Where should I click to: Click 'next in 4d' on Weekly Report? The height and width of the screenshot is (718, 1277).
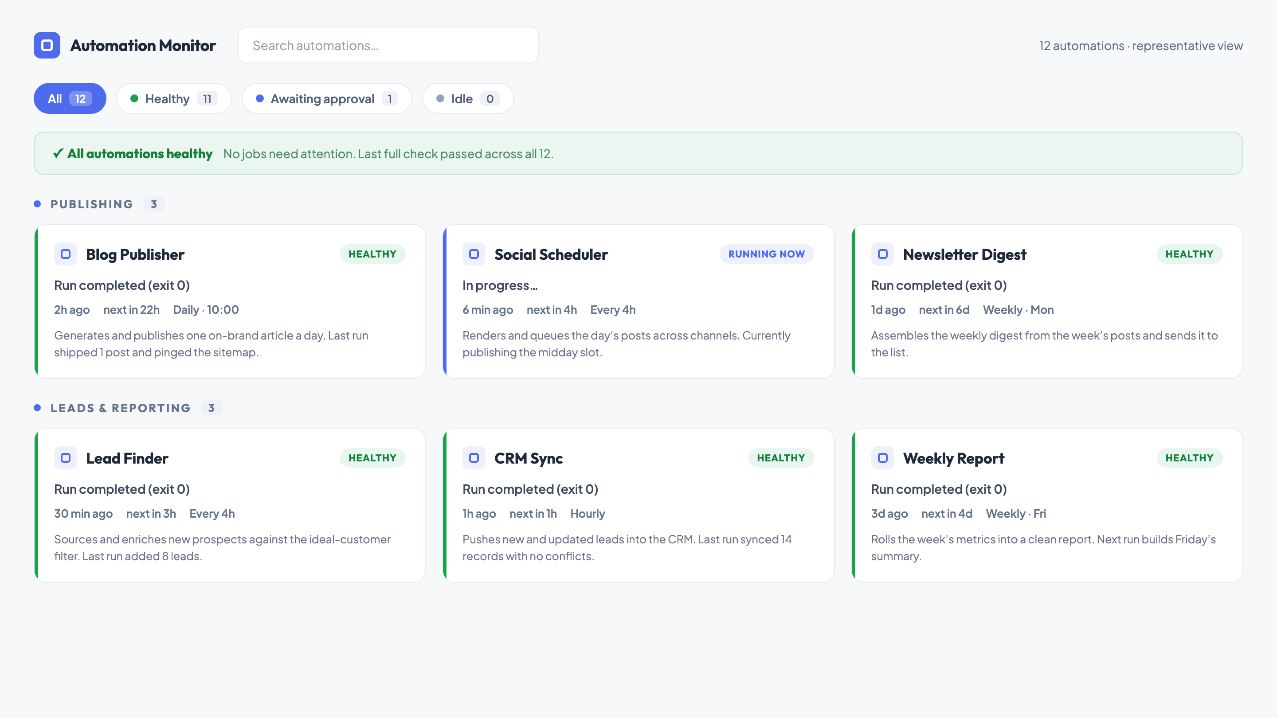[x=946, y=514]
